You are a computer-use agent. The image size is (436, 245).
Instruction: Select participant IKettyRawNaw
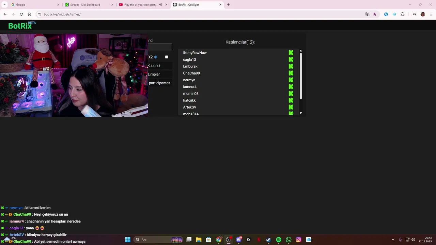pyautogui.click(x=195, y=53)
